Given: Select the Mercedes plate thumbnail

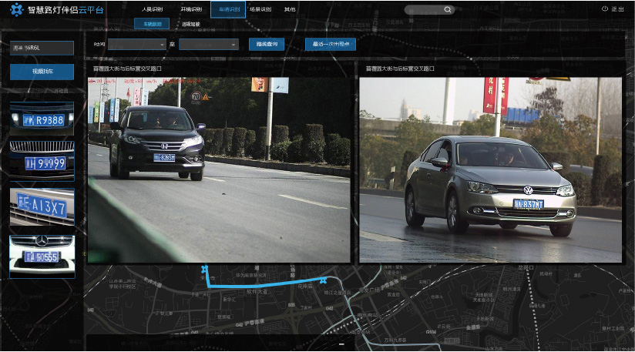Looking at the screenshot, I should (x=42, y=254).
